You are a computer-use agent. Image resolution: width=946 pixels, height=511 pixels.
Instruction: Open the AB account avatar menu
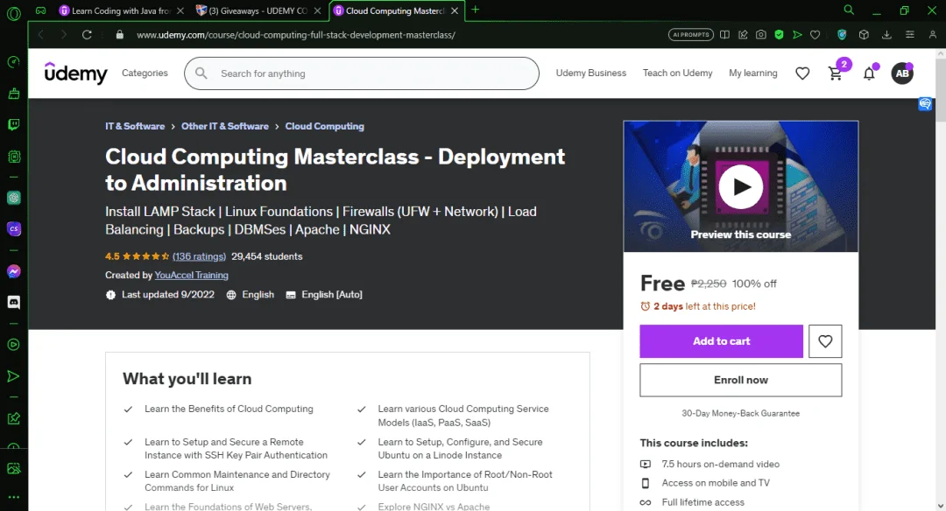pyautogui.click(x=902, y=73)
